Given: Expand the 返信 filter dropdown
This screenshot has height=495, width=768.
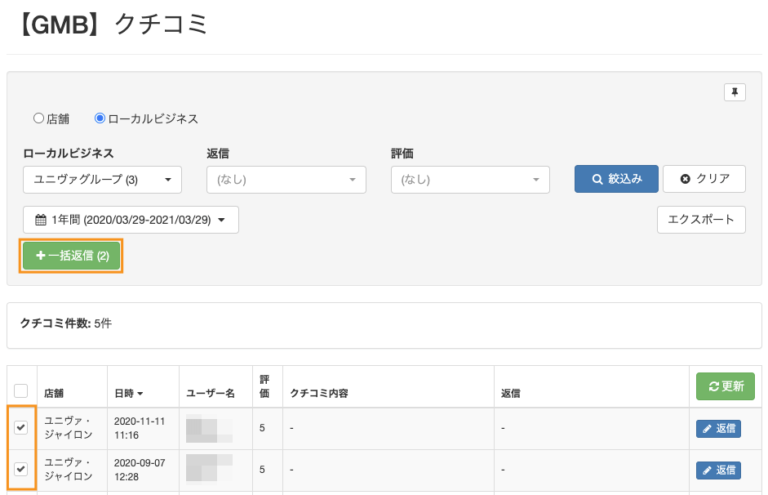Looking at the screenshot, I should tap(286, 180).
